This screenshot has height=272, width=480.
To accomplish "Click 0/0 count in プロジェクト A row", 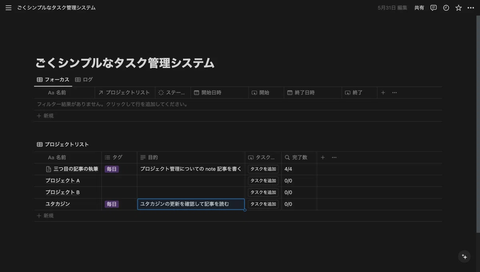I will 299,181.
